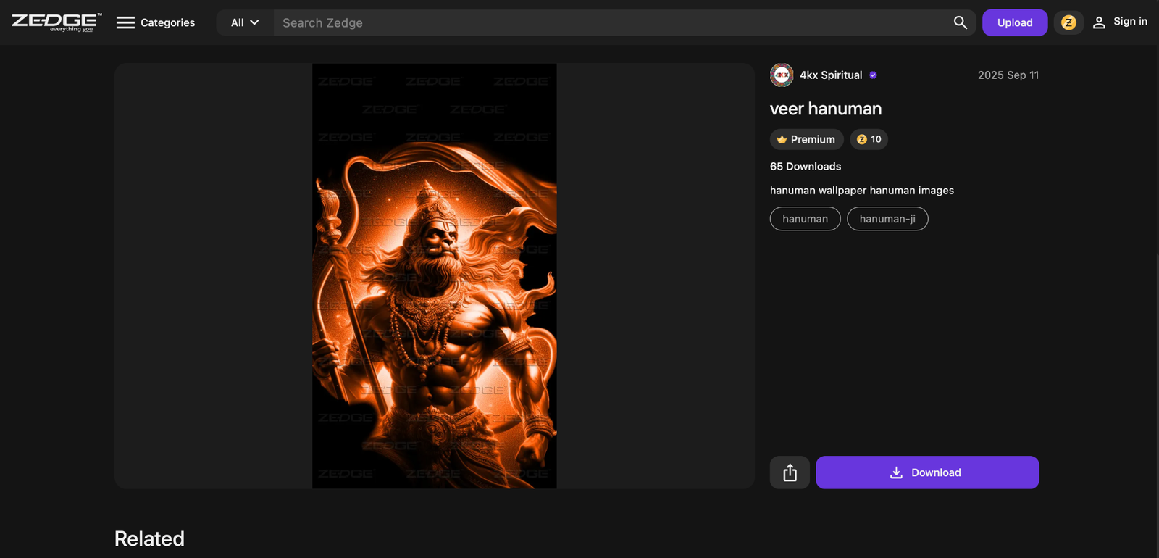Click the Premium crown badge
The image size is (1159, 558).
(806, 139)
